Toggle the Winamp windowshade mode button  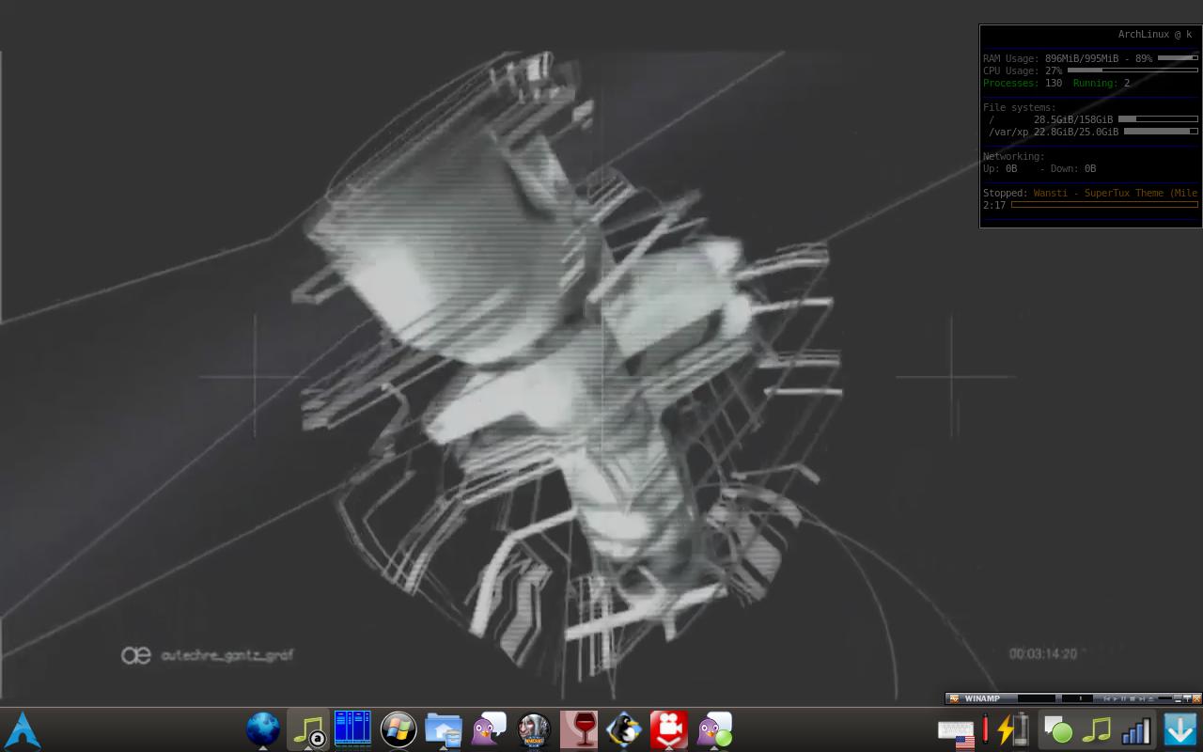[x=1187, y=698]
